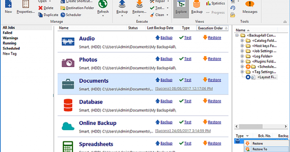Run Test from the Execute group
Image resolution: width=290 pixels, height=152 pixels.
pyautogui.click(x=157, y=8)
